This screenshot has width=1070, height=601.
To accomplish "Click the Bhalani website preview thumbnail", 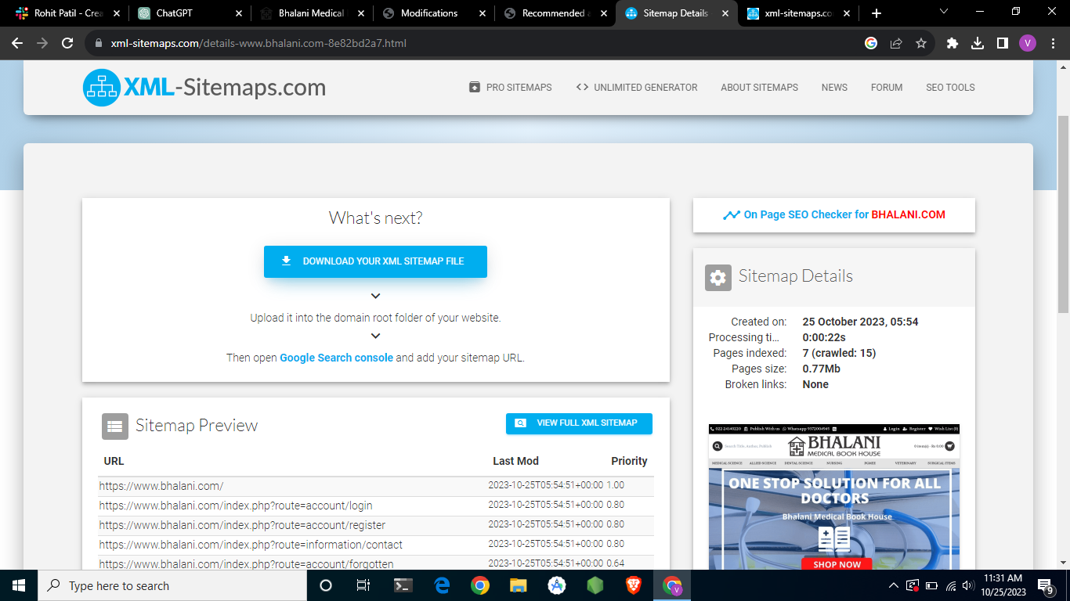I will pos(833,496).
